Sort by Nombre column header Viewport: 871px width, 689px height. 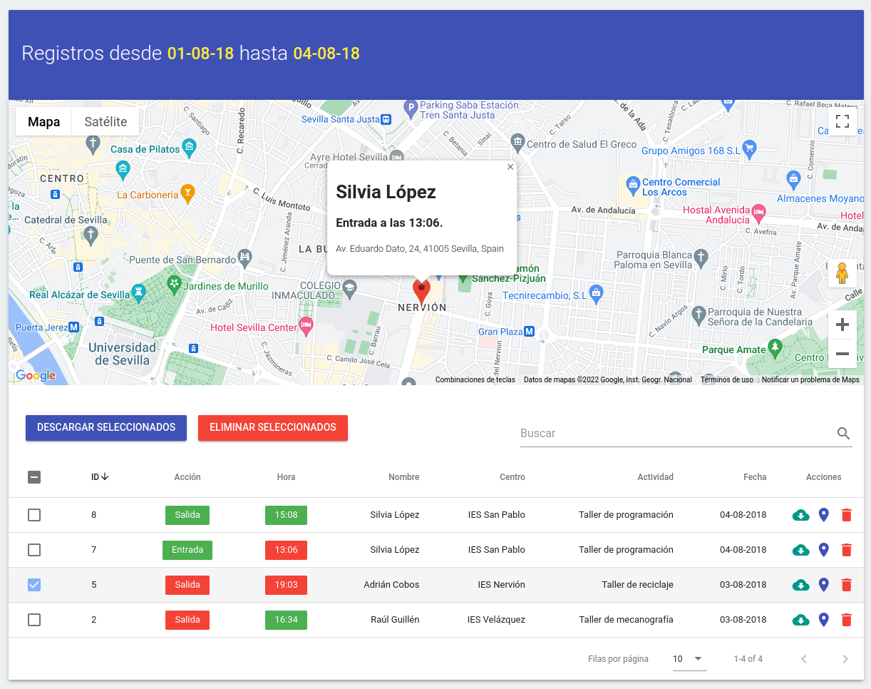pyautogui.click(x=403, y=477)
